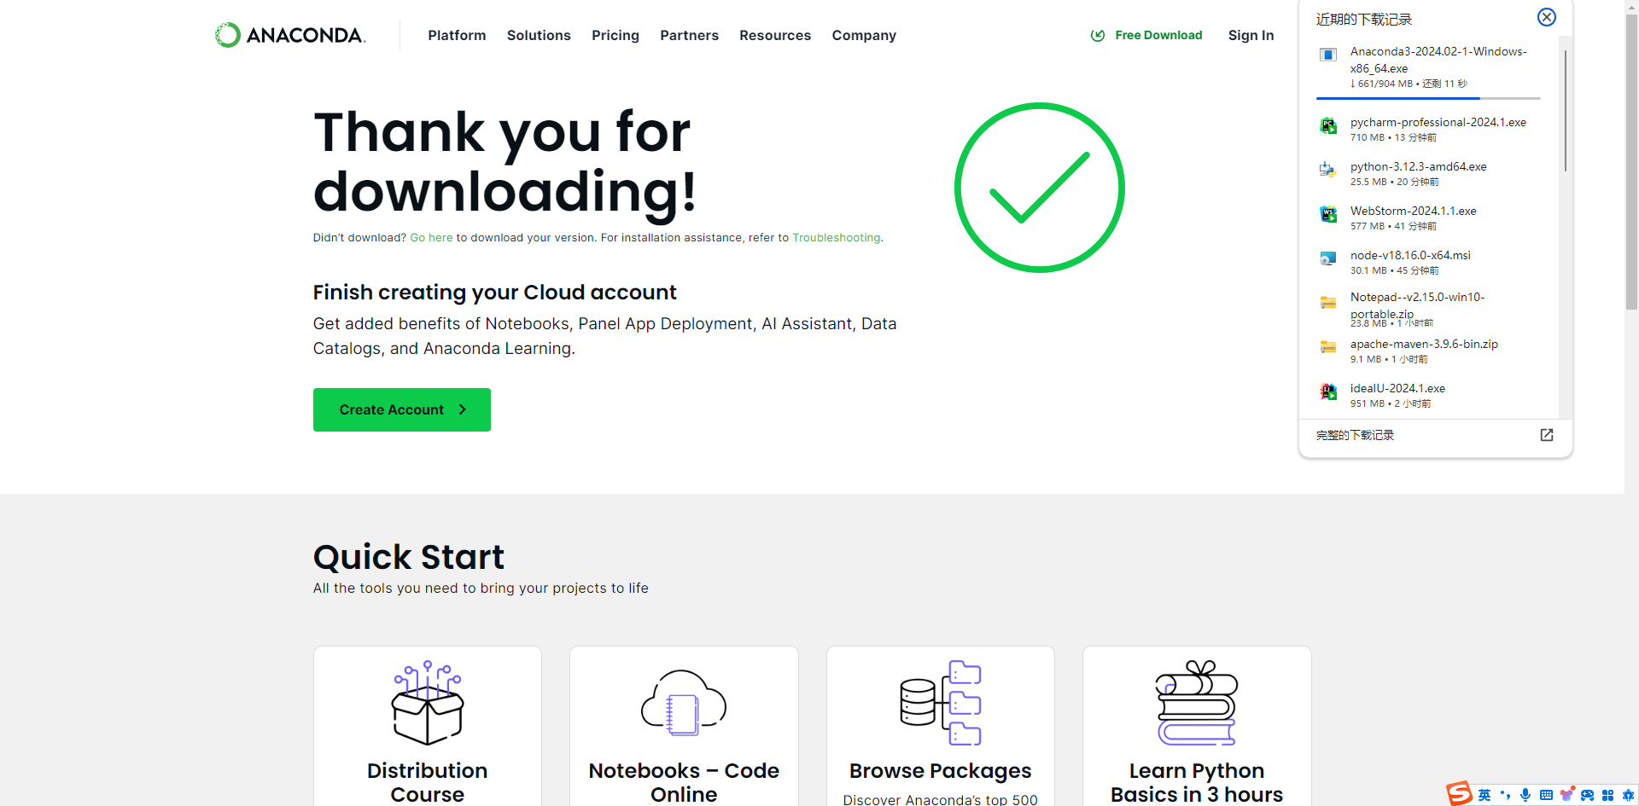Click the Free Download link
Viewport: 1639px width, 806px height.
click(x=1158, y=35)
